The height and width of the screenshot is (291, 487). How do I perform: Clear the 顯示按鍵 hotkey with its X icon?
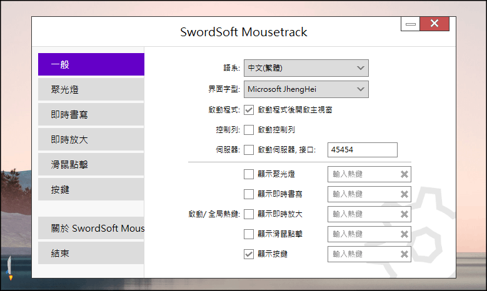[x=404, y=254]
